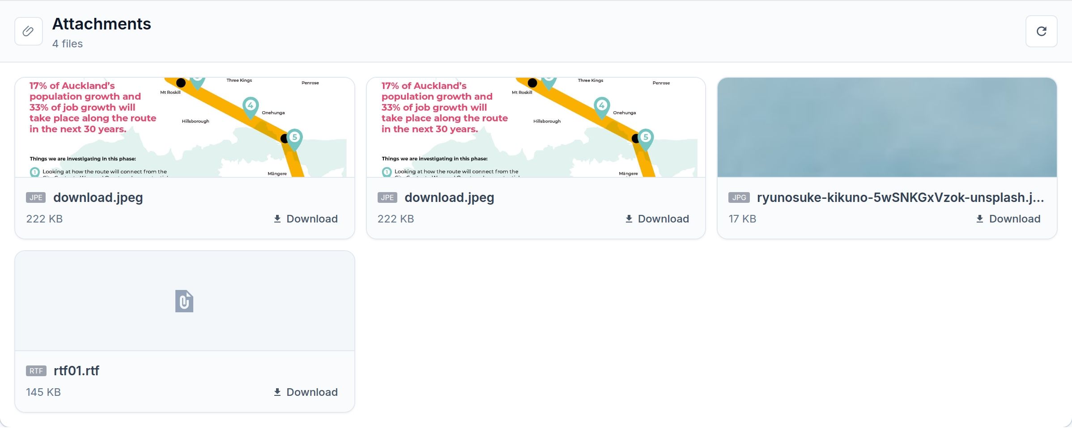Open the second download.jpeg map thumbnail

tap(536, 127)
